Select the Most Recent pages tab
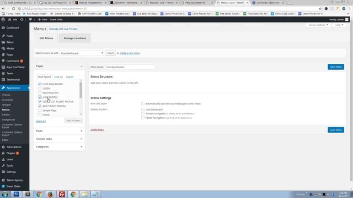This screenshot has height=198, width=353. coord(44,77)
